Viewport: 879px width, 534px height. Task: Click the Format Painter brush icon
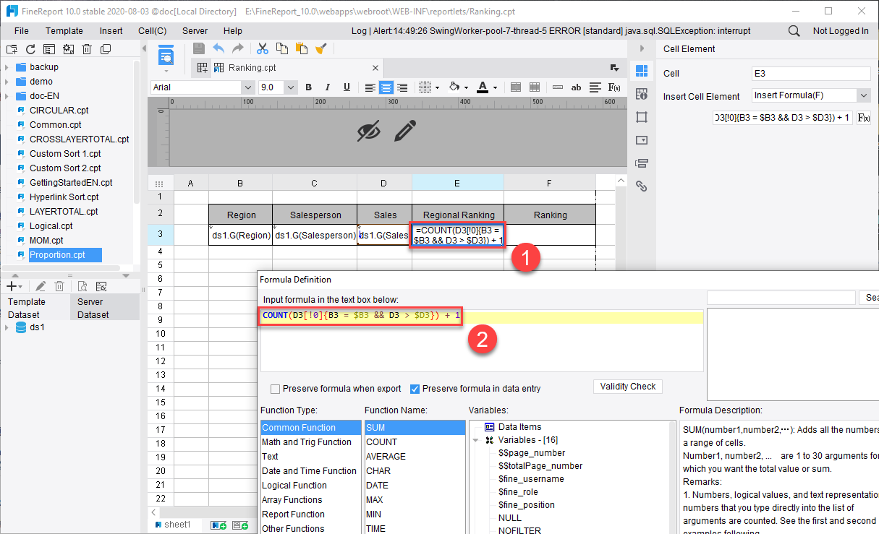[321, 48]
